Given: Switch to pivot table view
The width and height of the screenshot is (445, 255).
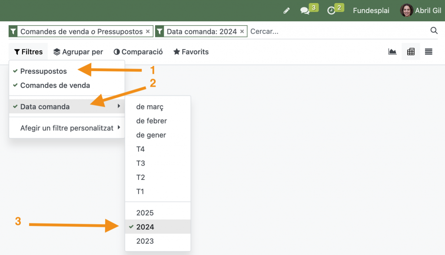Looking at the screenshot, I should 411,52.
